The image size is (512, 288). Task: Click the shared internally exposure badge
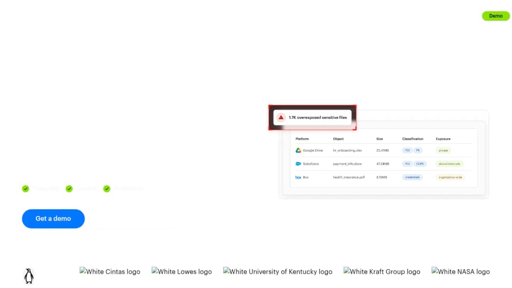(449, 164)
